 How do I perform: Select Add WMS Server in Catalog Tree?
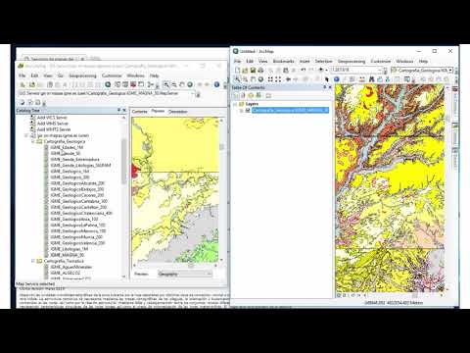(53, 124)
